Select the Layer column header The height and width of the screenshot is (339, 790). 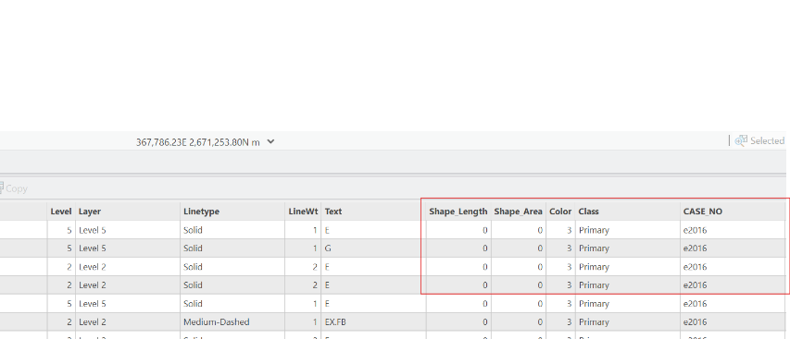coord(128,212)
